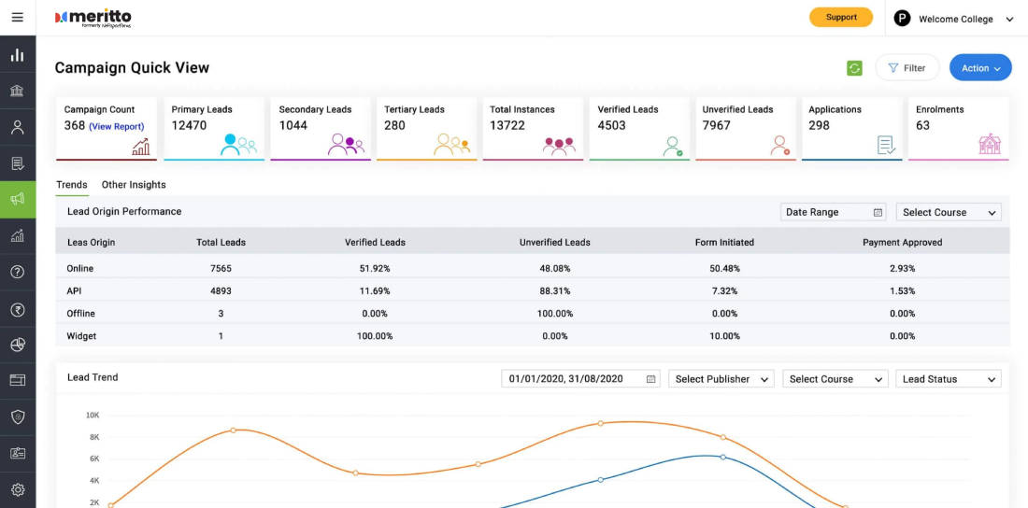Click the Lead Trend date range field
Screen dimensions: 1028x508
click(x=581, y=379)
